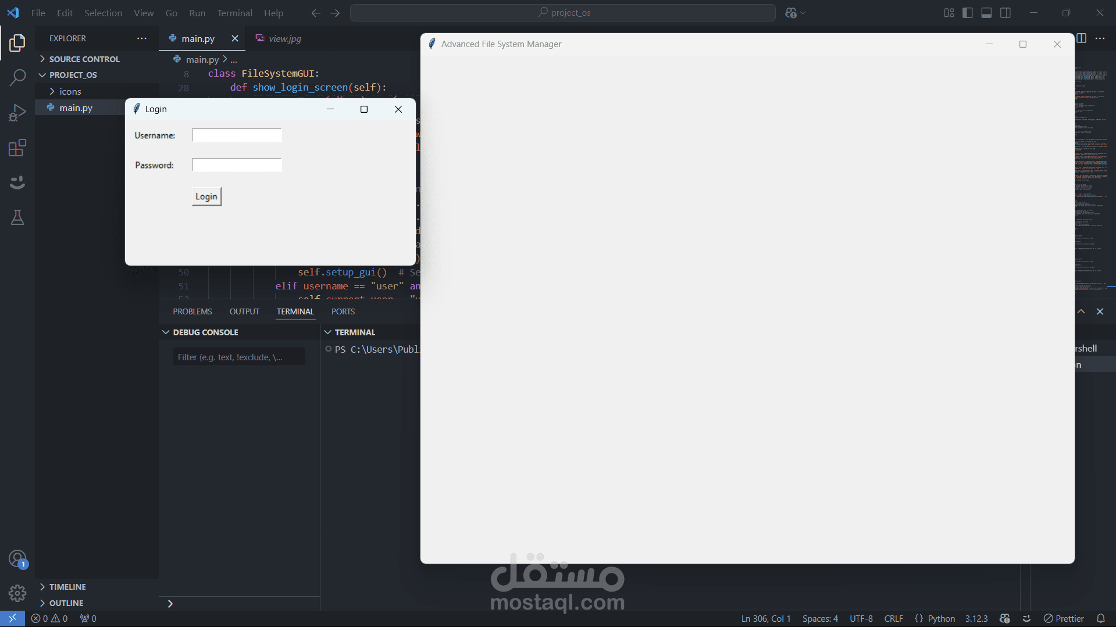Open notifications bell in status bar
Screen dimensions: 1116x627
click(x=1100, y=618)
